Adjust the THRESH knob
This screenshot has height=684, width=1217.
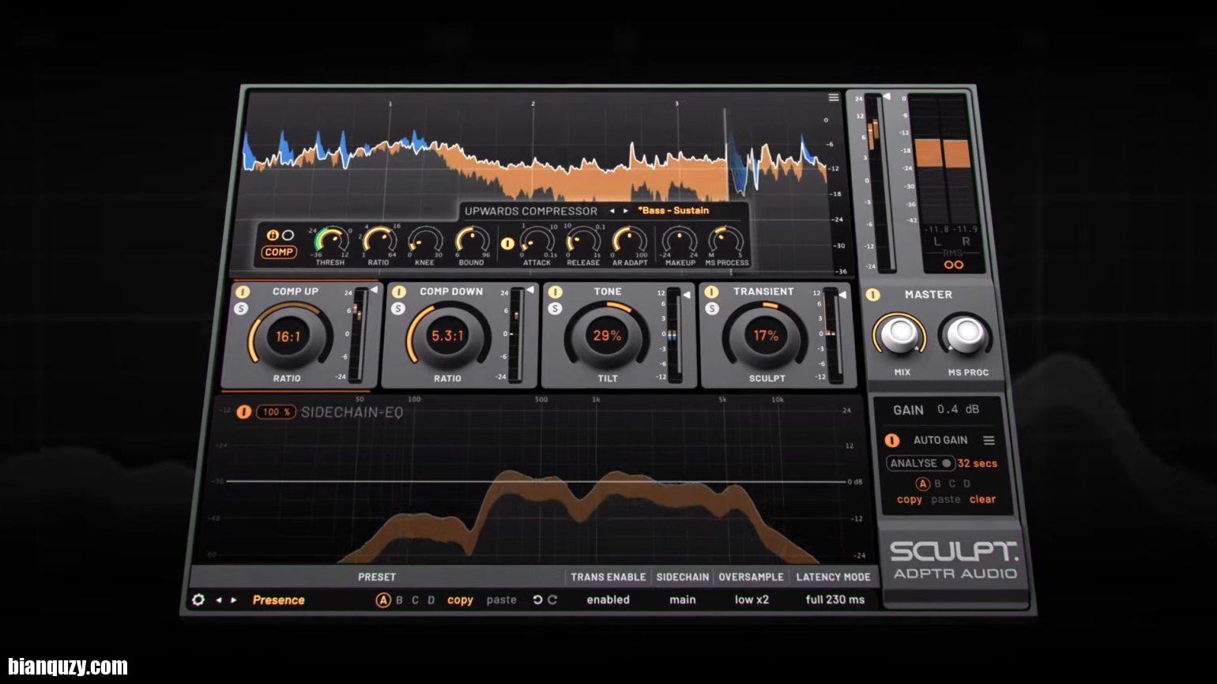pyautogui.click(x=331, y=240)
